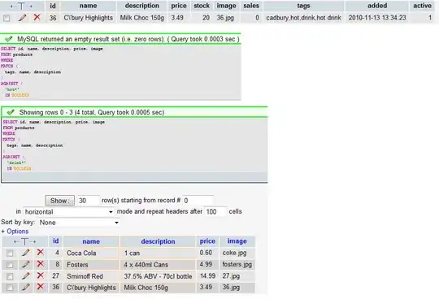Select the Smirnoff Red row checkbox
Viewport: 439px width, 299px height.
click(x=10, y=276)
